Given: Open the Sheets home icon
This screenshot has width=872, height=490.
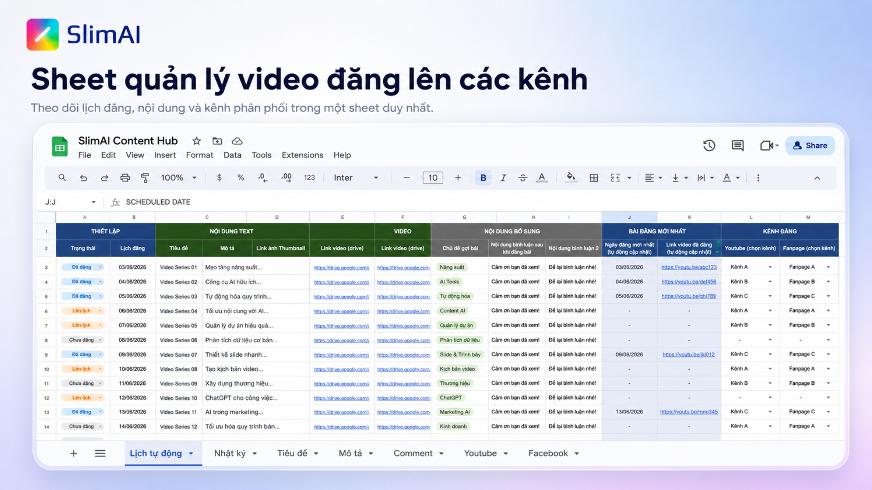Looking at the screenshot, I should [x=59, y=147].
